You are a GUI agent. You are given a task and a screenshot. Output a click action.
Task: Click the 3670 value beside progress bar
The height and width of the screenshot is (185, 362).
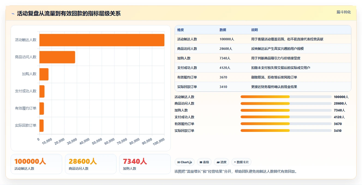[x=338, y=124]
